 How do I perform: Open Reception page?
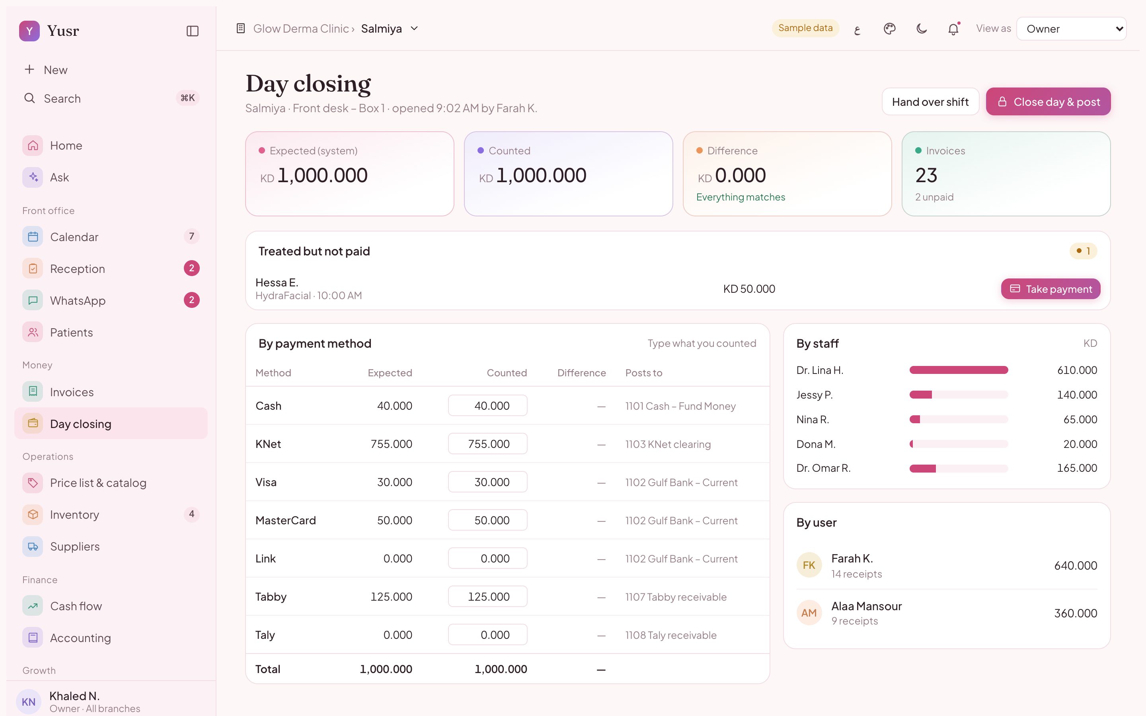pos(111,268)
